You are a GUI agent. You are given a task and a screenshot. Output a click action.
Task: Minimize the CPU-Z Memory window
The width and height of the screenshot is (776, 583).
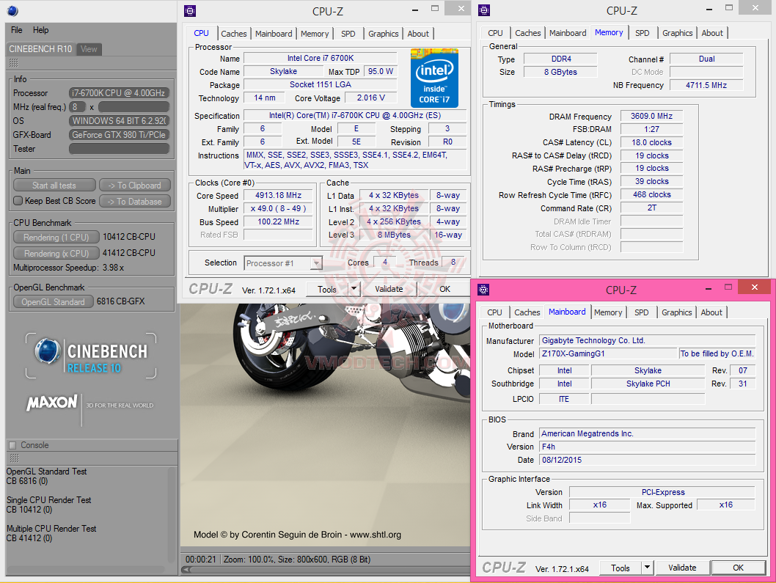(x=709, y=9)
